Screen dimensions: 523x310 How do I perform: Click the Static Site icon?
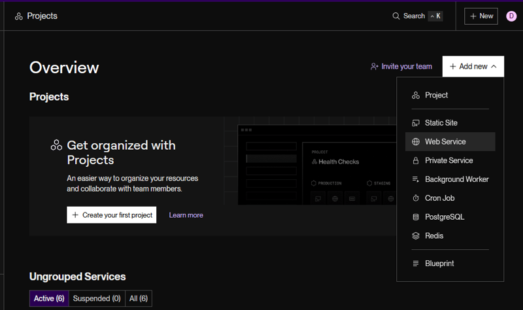point(416,123)
